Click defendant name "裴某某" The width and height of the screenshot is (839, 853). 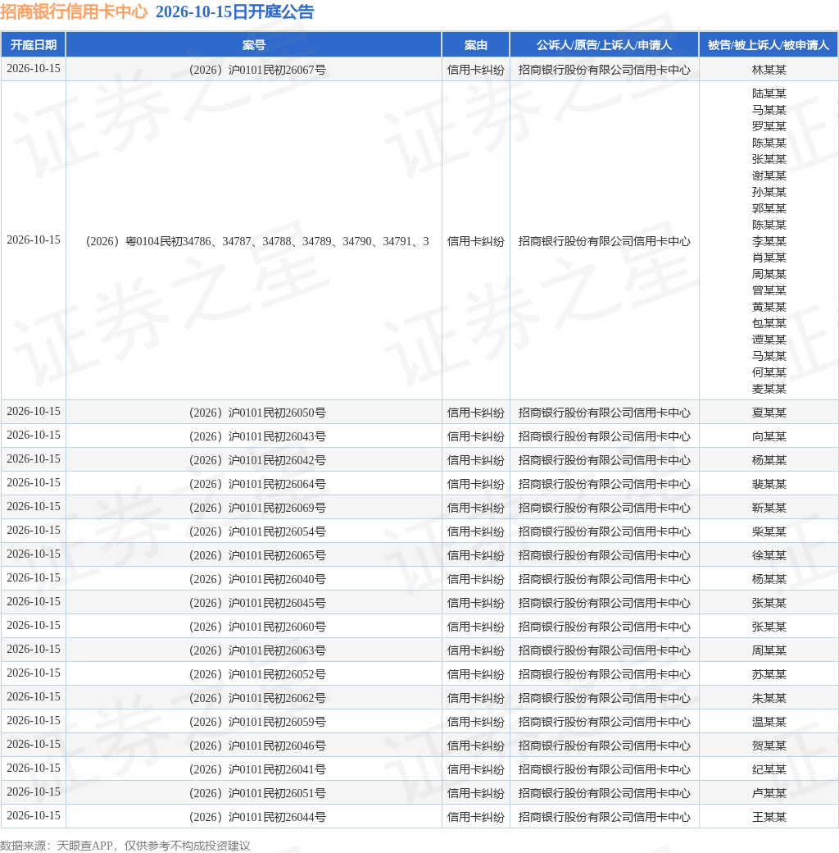769,484
